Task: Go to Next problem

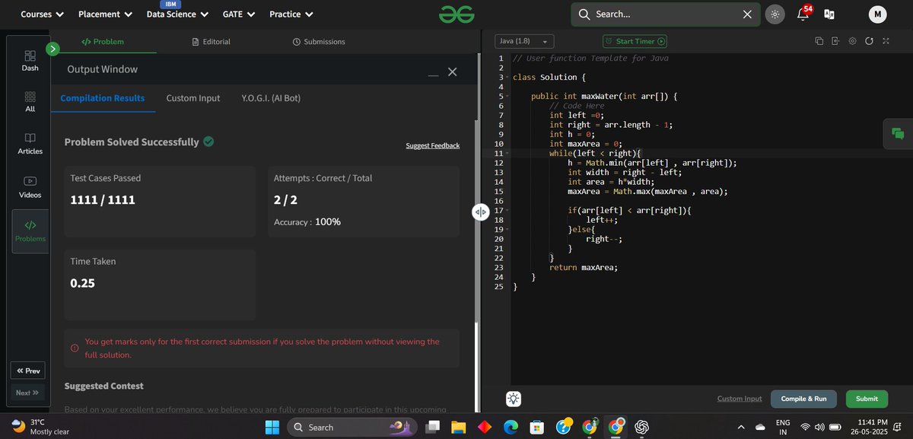Action: click(x=27, y=393)
